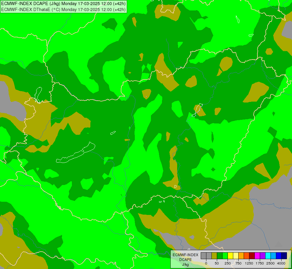Choose the light blue legend swatch
This screenshot has height=269, width=292.
274,256
